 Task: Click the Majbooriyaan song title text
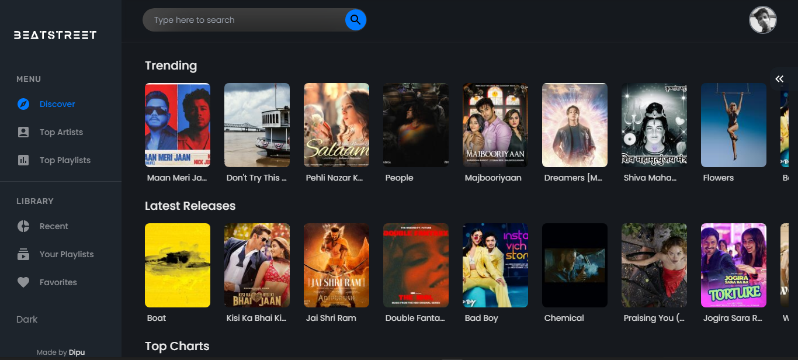[493, 178]
